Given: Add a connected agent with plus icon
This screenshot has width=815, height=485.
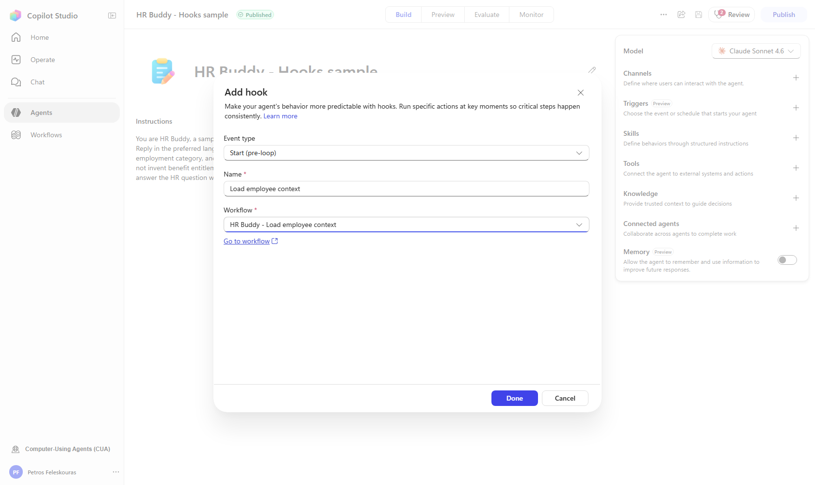Looking at the screenshot, I should [x=796, y=228].
